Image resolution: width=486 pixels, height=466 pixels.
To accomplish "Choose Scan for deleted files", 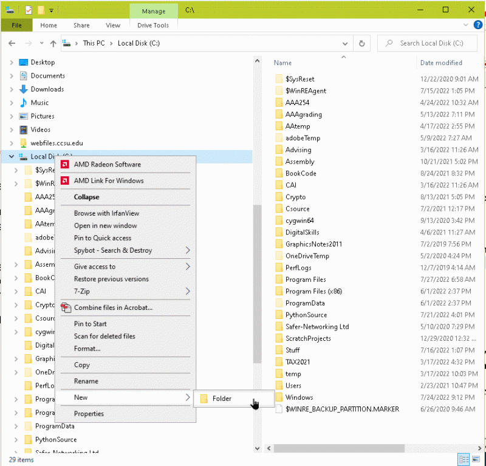I will coord(125,336).
